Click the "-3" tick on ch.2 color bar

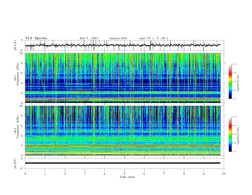click(x=234, y=117)
